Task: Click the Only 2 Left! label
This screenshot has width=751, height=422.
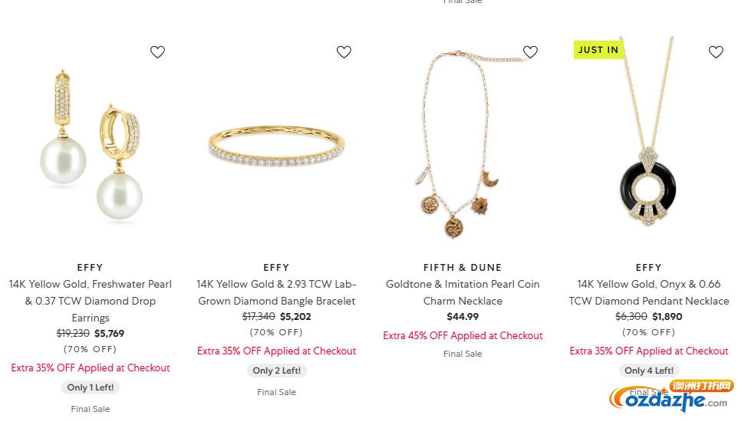Action: [x=277, y=371]
